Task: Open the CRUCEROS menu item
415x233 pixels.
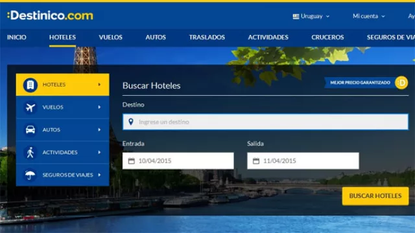Action: click(x=327, y=38)
